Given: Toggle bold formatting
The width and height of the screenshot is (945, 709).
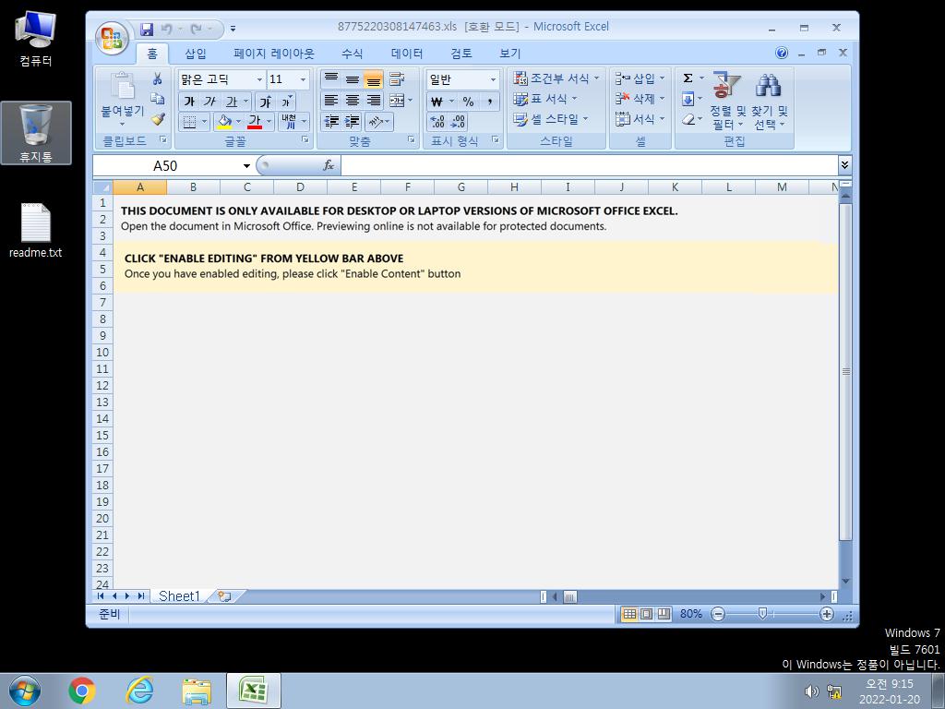Looking at the screenshot, I should [x=189, y=102].
